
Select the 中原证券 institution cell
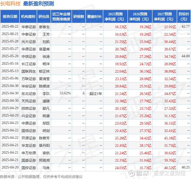29,123
